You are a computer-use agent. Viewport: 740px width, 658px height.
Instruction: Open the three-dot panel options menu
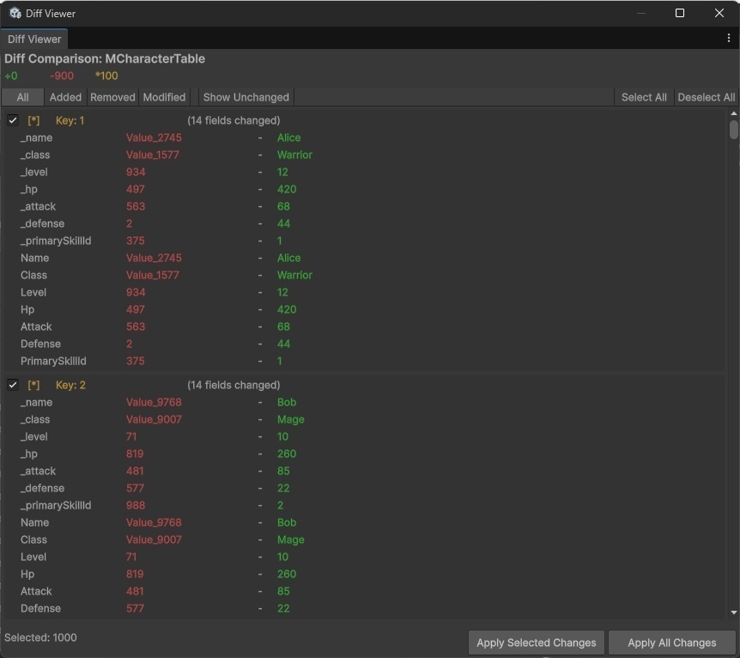point(729,39)
